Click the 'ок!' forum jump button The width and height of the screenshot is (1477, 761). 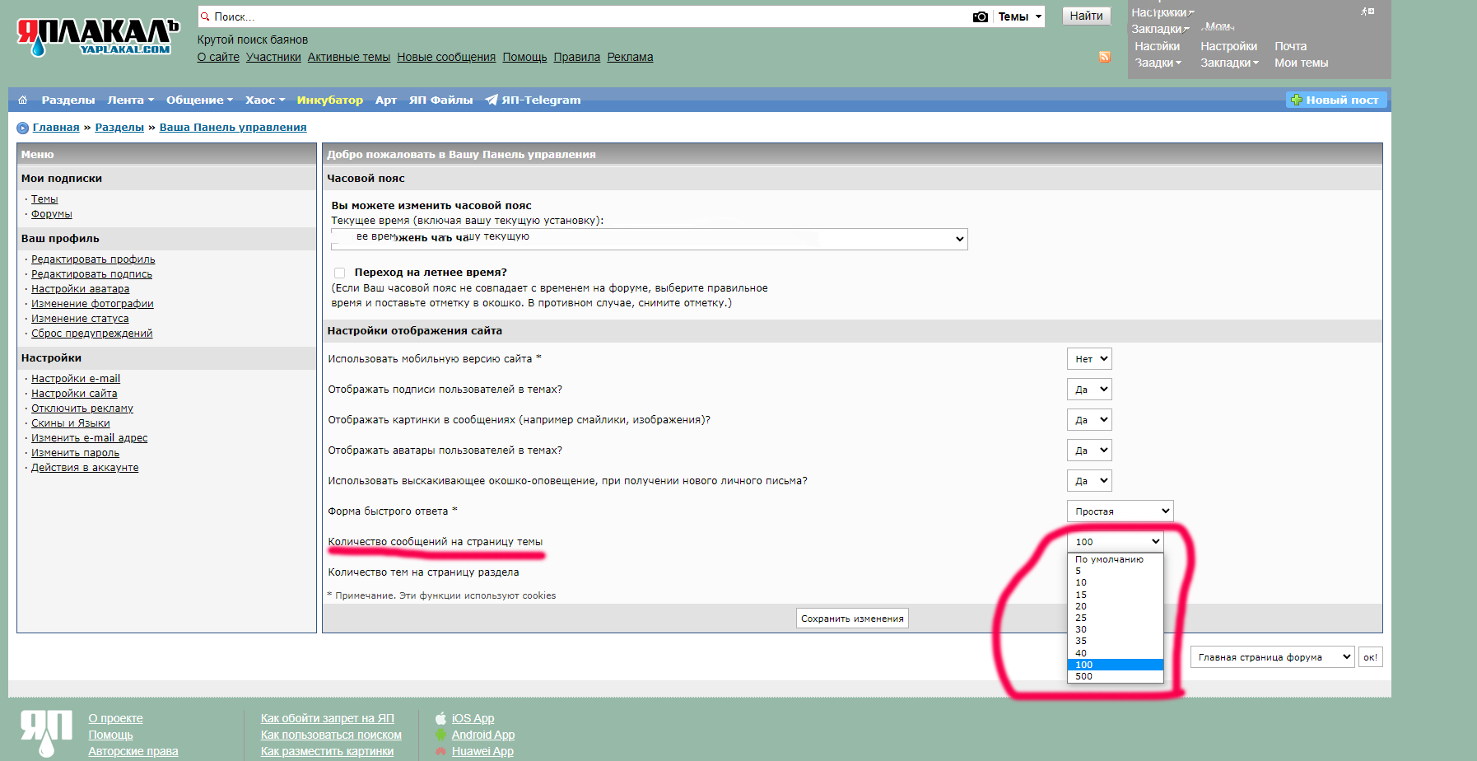[1370, 657]
